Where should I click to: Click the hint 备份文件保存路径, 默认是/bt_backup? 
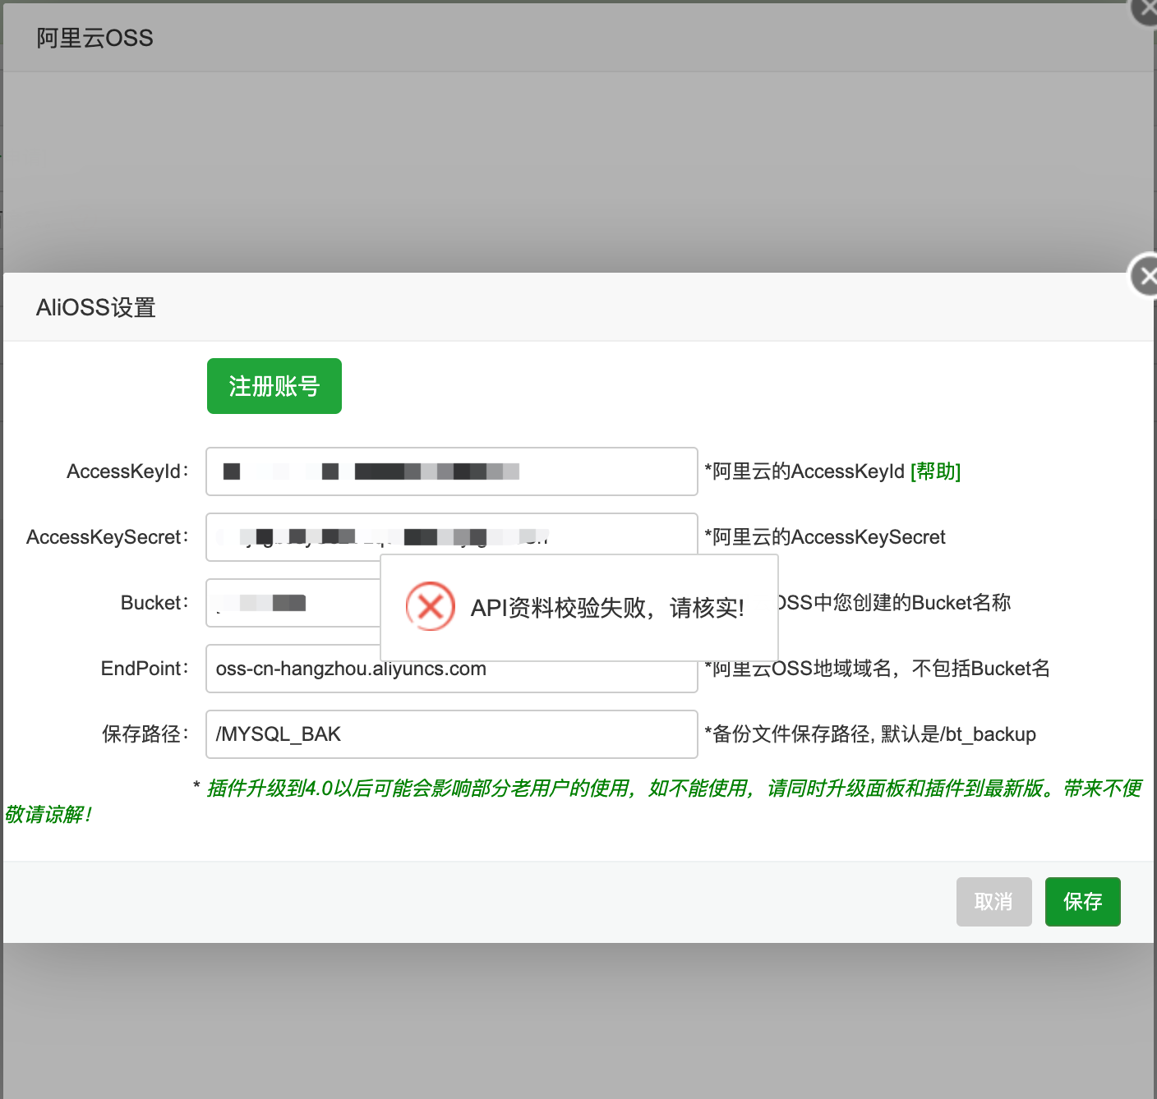(x=870, y=734)
